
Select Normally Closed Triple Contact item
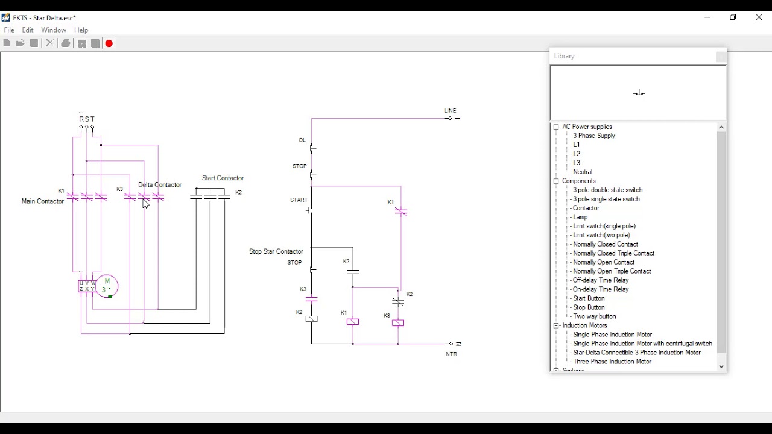pyautogui.click(x=614, y=254)
